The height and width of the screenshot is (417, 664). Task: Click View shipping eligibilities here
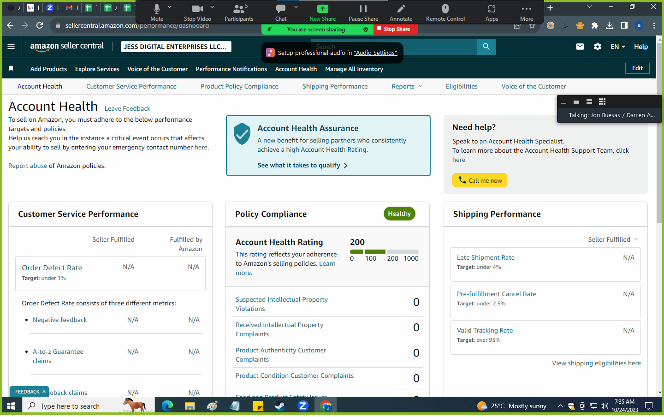[x=596, y=363]
